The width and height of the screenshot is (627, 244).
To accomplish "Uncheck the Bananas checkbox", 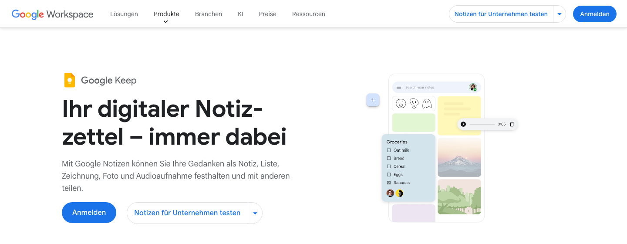I will point(389,183).
